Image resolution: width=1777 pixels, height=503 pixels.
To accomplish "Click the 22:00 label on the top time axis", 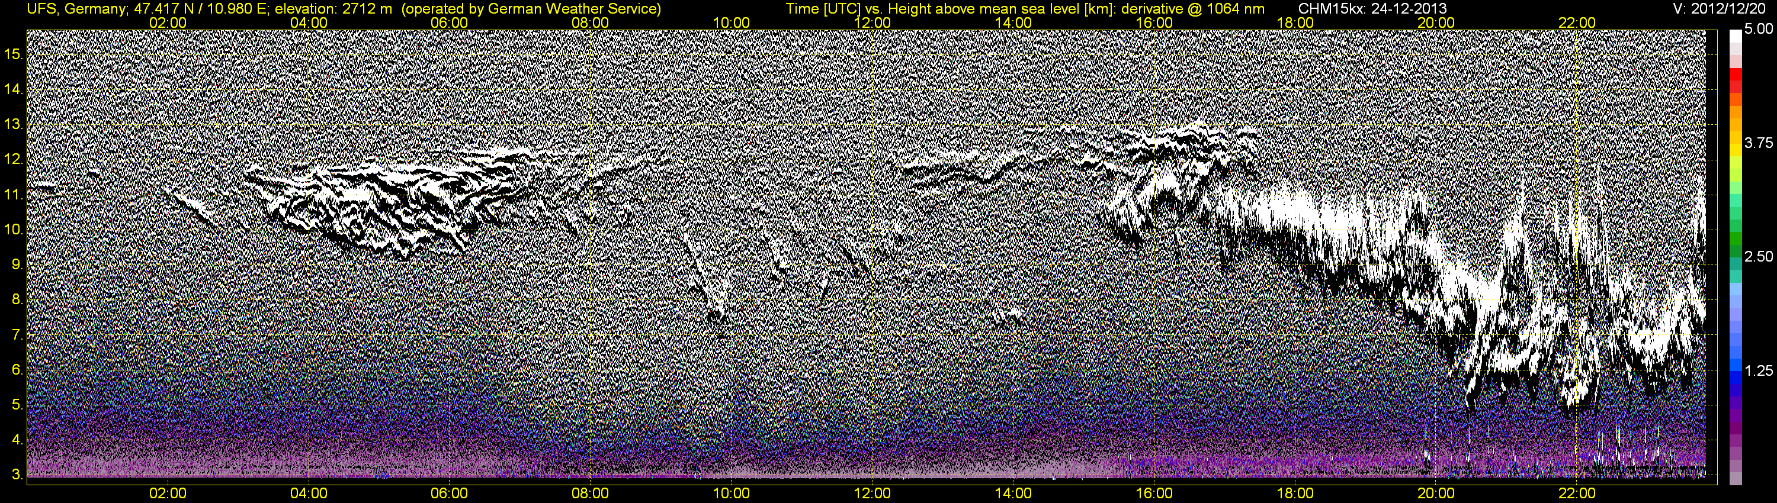I will [1577, 22].
